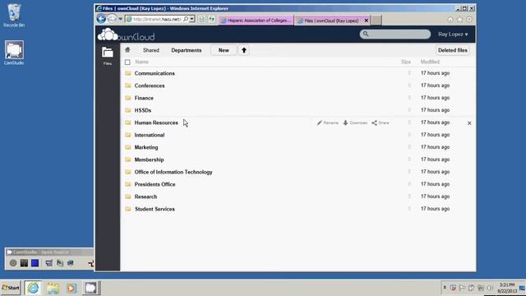The width and height of the screenshot is (526, 296).
Task: Click CamStudio blue stop button
Action: coord(35,263)
